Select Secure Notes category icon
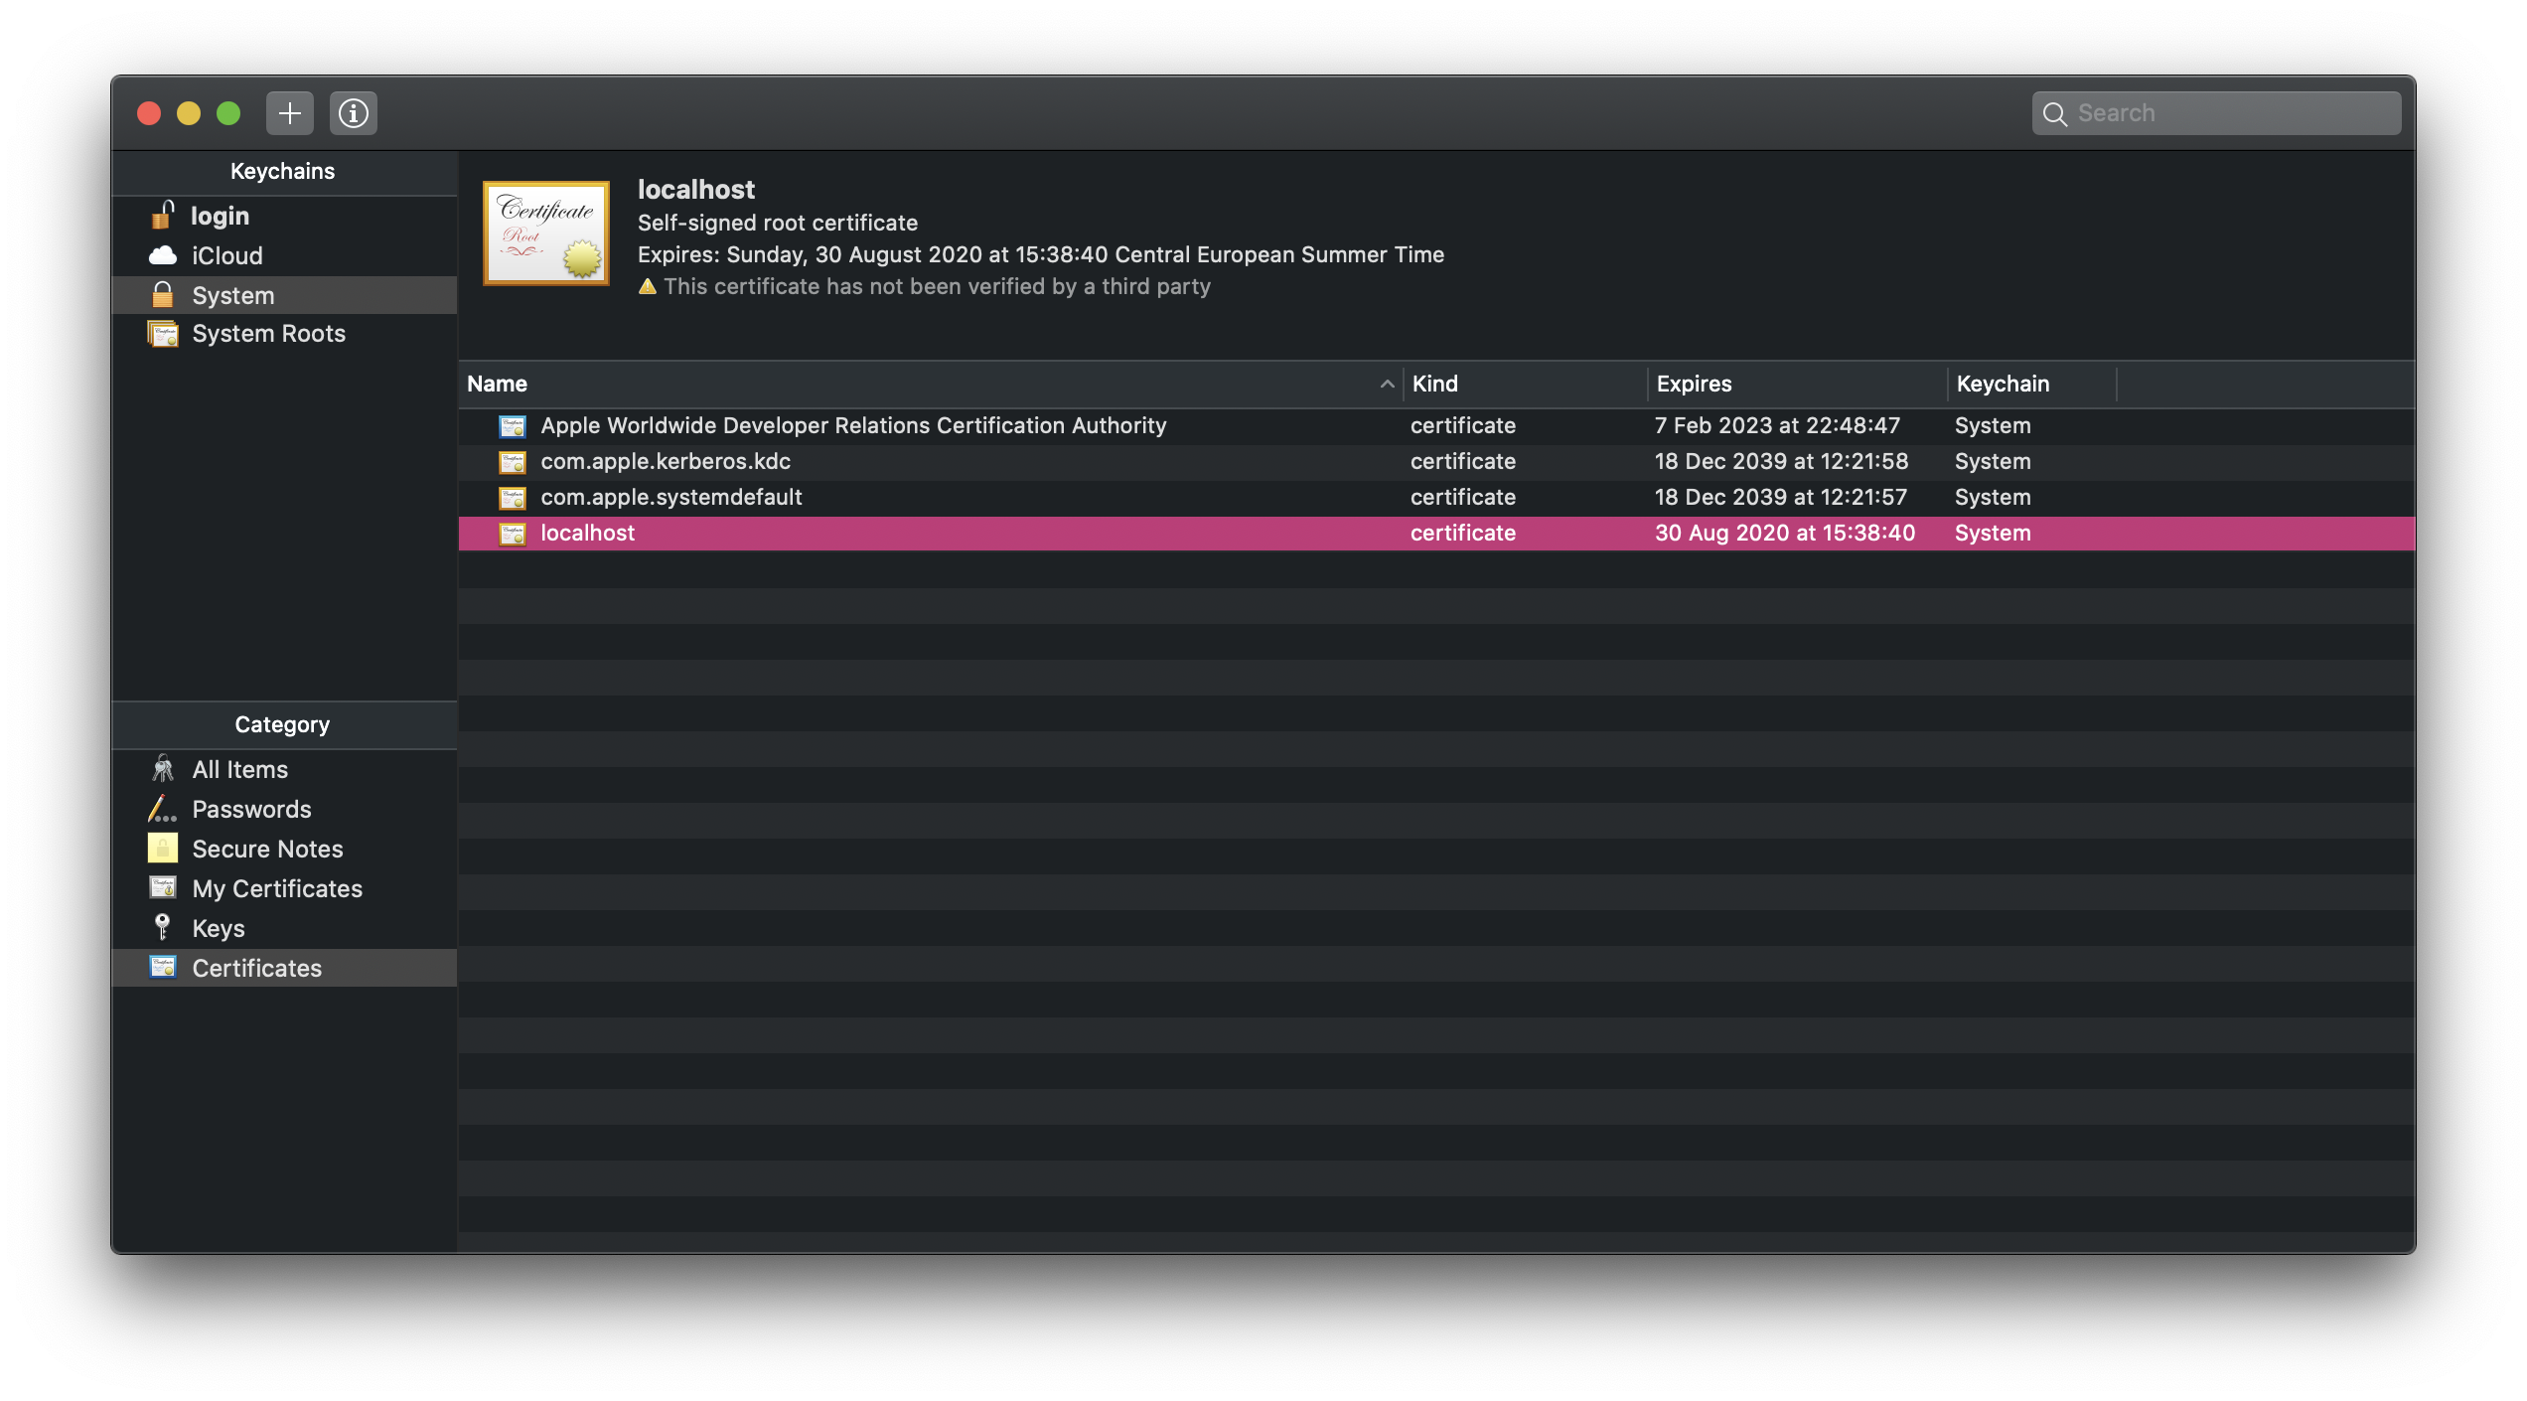Screen dimensions: 2527x1401 [x=162, y=849]
